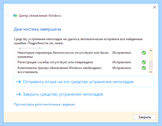
Task: Close the dialog using the X icon
Action: [155, 7]
